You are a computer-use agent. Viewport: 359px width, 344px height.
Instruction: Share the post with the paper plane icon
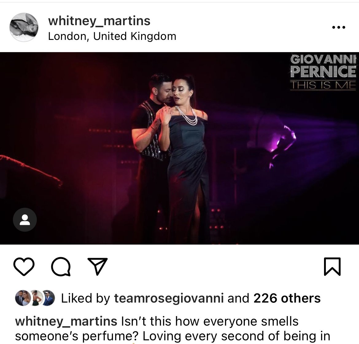click(98, 266)
